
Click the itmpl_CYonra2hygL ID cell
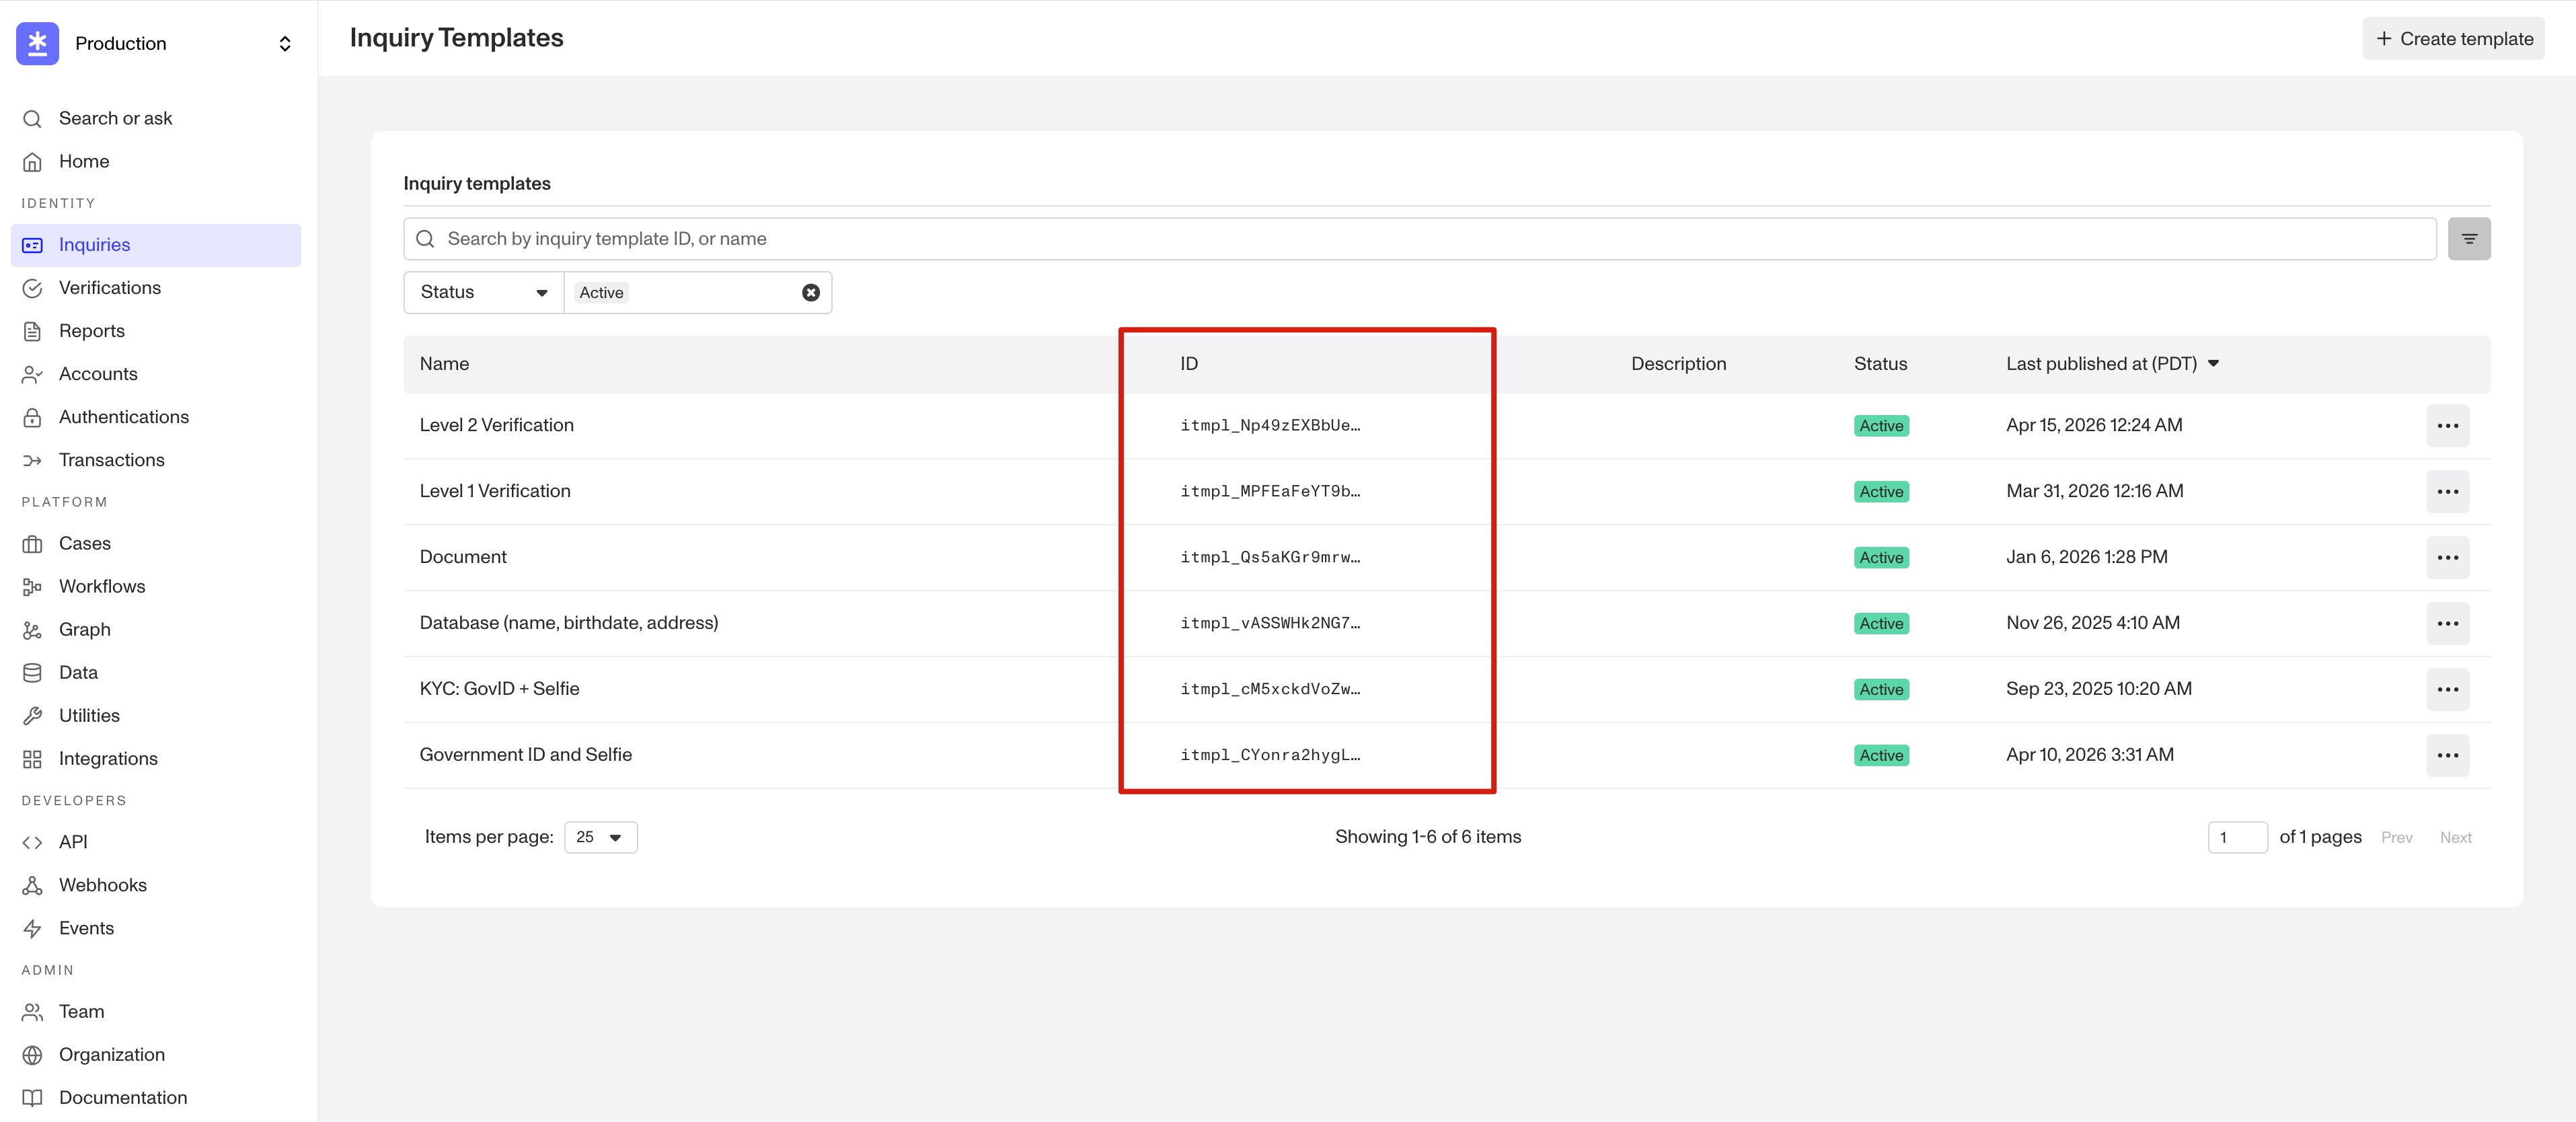[x=1270, y=756]
